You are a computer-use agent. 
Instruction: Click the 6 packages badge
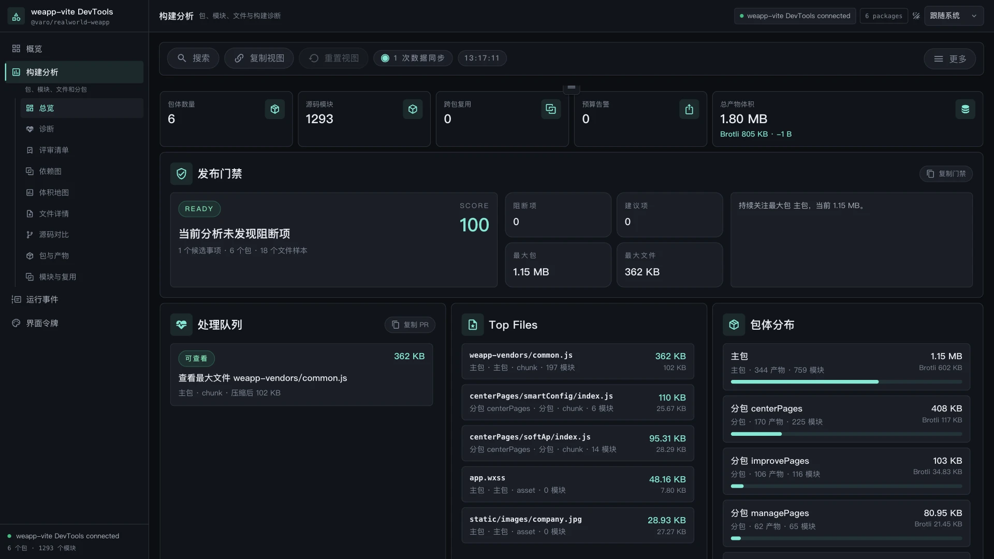point(884,16)
